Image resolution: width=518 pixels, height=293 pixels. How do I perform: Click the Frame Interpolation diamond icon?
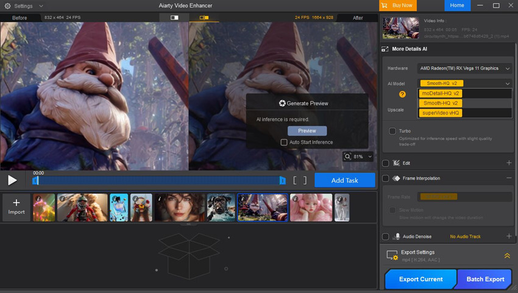click(x=396, y=178)
